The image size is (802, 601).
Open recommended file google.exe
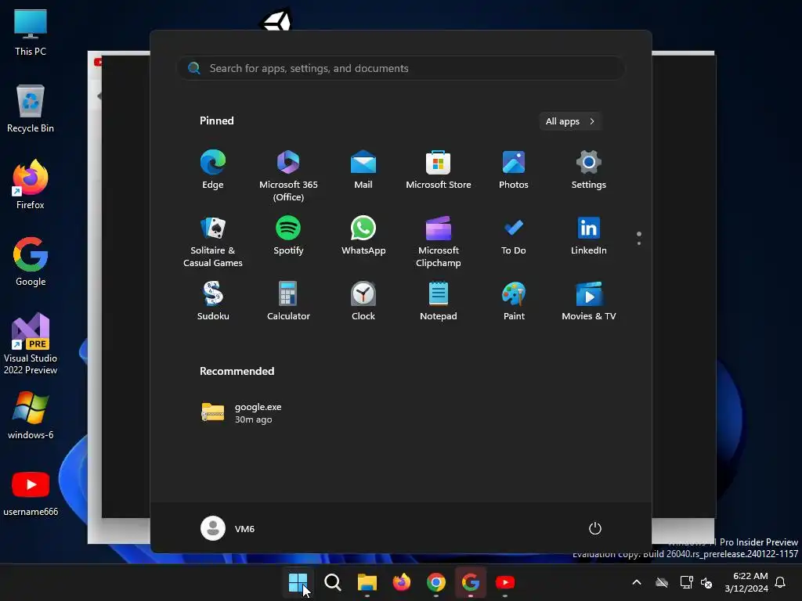point(242,413)
